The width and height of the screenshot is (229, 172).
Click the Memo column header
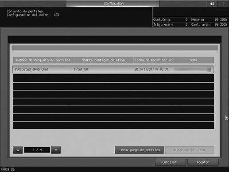[x=194, y=60]
